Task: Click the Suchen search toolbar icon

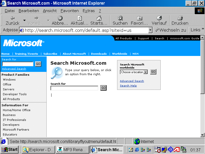Action: (x=120, y=18)
